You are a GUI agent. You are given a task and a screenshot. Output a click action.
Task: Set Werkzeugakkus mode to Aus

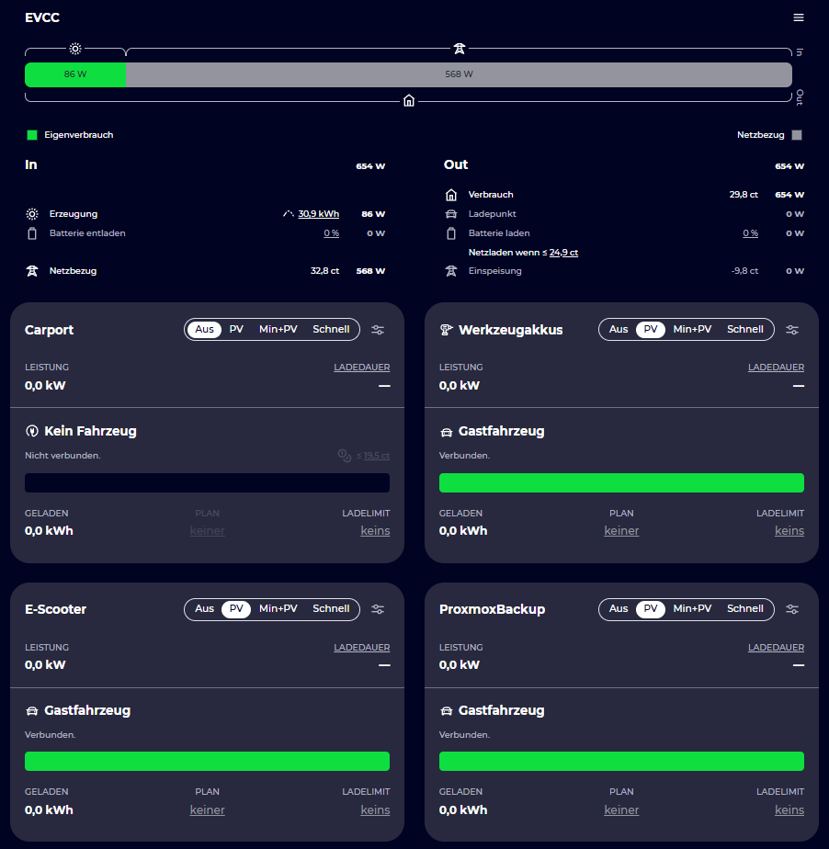pos(619,329)
